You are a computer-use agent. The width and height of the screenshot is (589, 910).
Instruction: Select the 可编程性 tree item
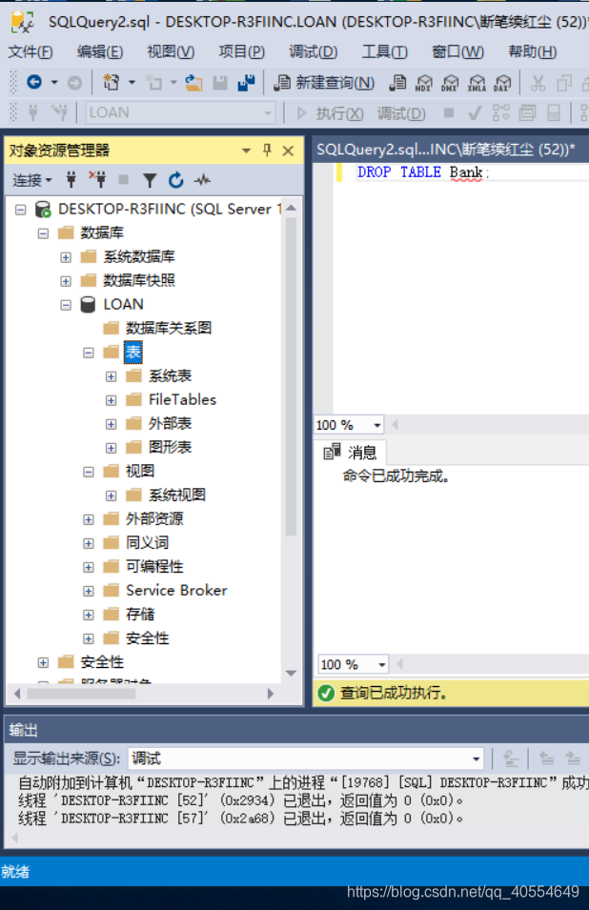coord(154,566)
